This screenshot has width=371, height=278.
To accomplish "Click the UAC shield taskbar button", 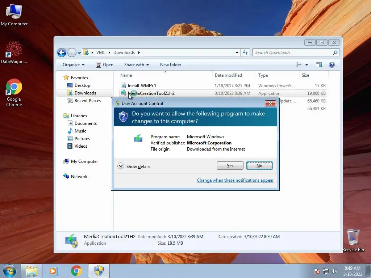I will [x=99, y=271].
